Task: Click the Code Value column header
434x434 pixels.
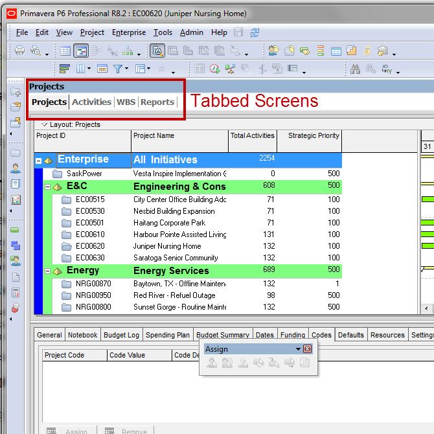Action: point(139,355)
